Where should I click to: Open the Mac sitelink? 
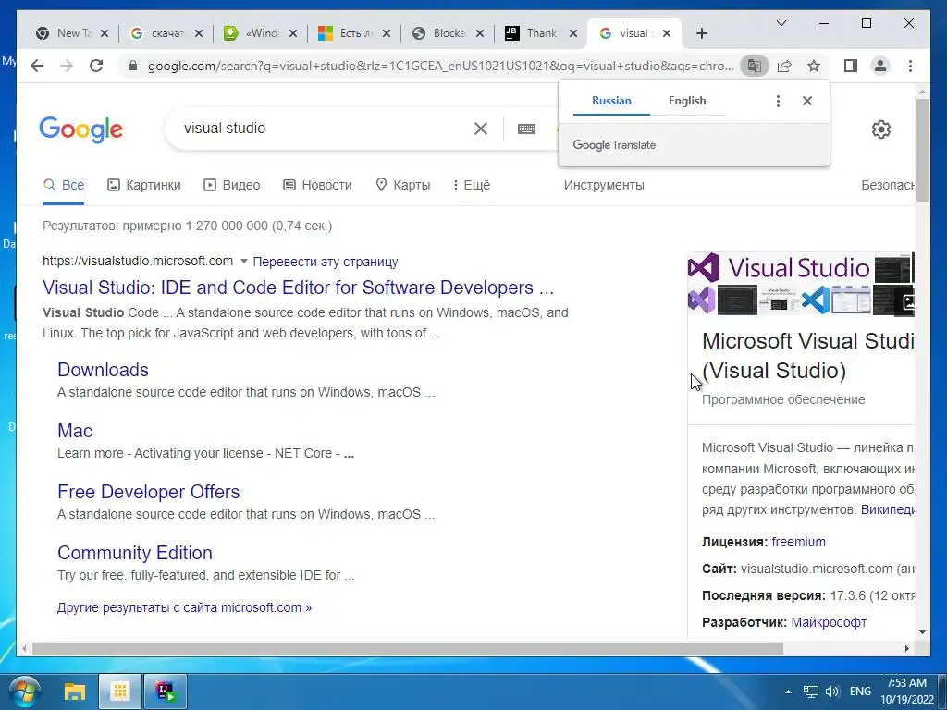[x=75, y=431]
